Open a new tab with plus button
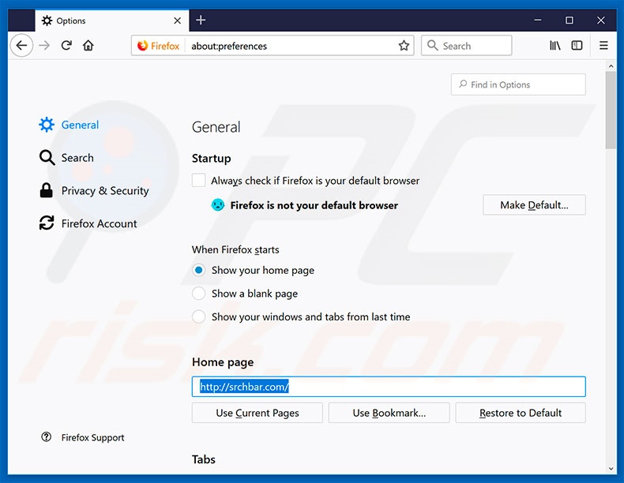Viewport: 624px width, 483px height. tap(201, 20)
